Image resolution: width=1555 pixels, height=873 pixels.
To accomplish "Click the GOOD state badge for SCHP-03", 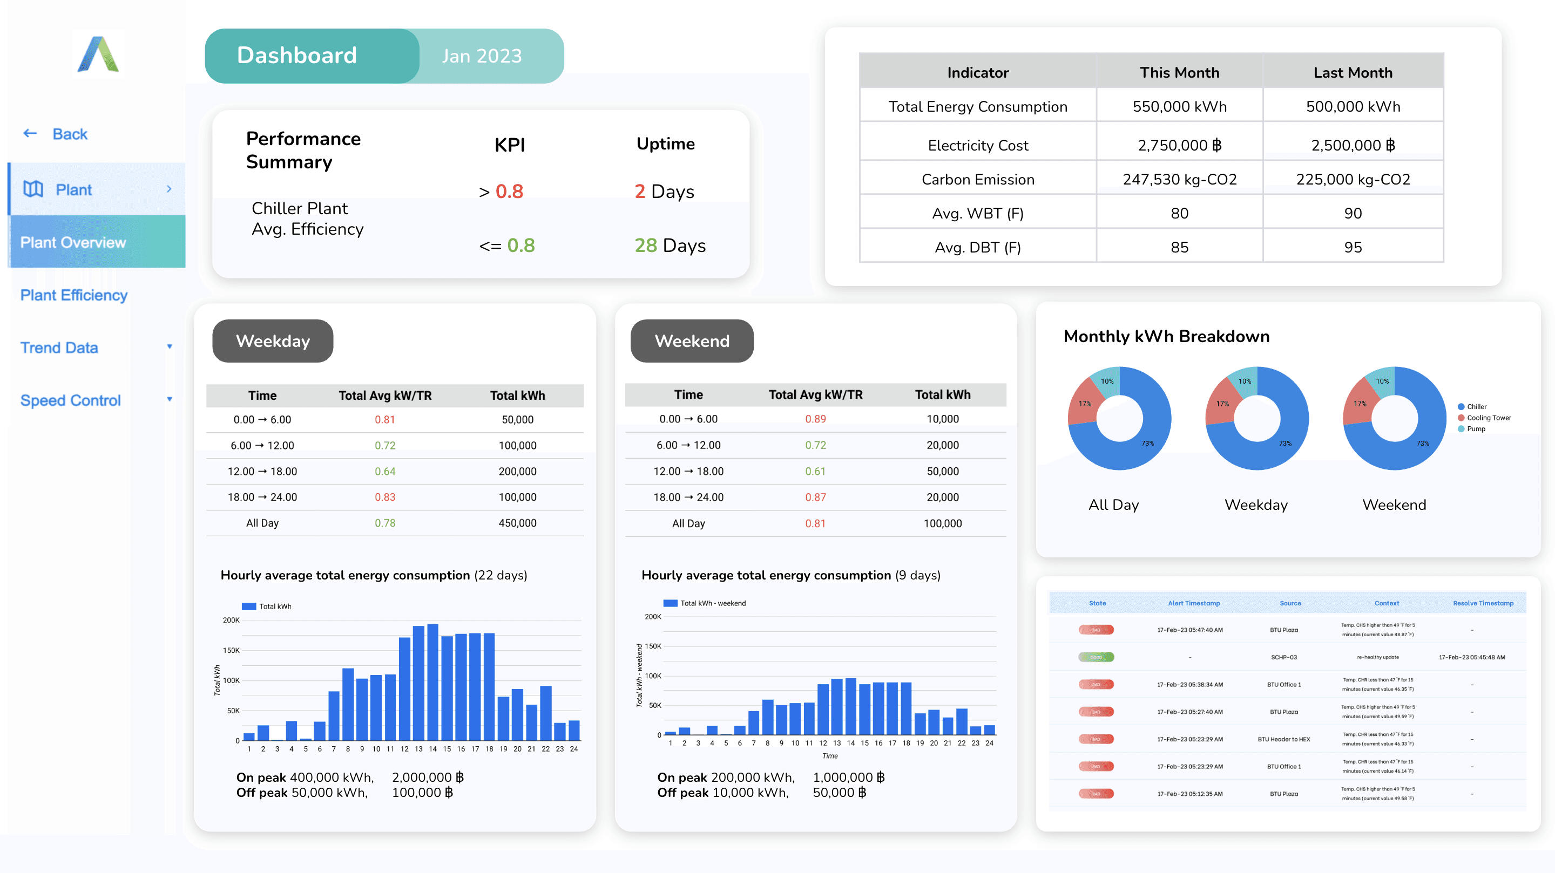I will (1096, 657).
